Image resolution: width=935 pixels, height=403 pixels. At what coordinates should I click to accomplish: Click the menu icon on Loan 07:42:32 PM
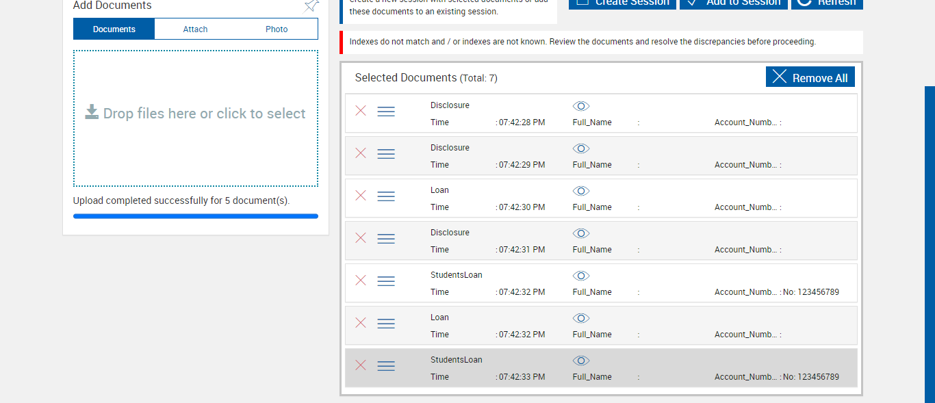coord(386,324)
